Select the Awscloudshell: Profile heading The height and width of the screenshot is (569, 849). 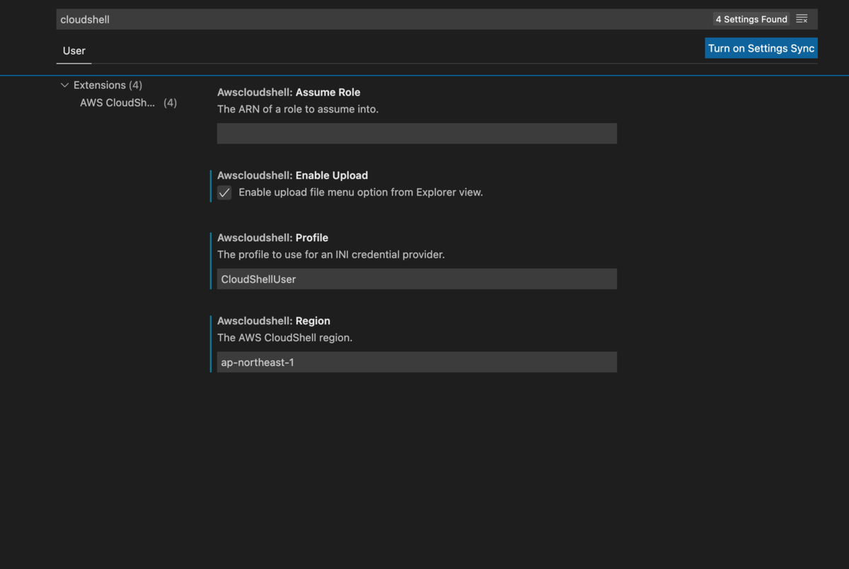click(x=273, y=237)
